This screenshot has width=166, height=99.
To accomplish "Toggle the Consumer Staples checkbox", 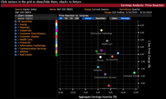I will pyautogui.click(x=16, y=37).
